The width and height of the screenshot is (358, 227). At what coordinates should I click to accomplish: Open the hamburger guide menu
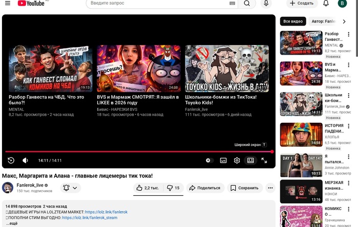pos(8,3)
